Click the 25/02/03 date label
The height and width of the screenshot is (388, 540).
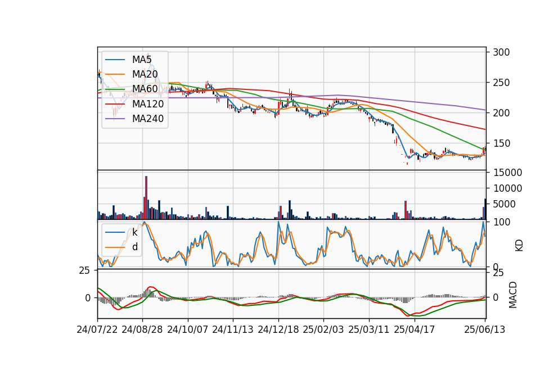[x=323, y=330]
